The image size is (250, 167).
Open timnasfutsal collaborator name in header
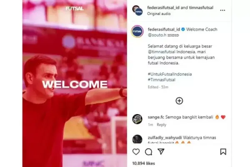click(201, 7)
